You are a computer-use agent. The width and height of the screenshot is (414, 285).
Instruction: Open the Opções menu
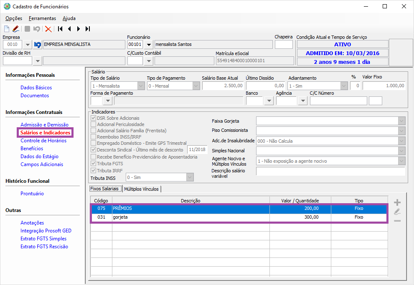pos(14,18)
